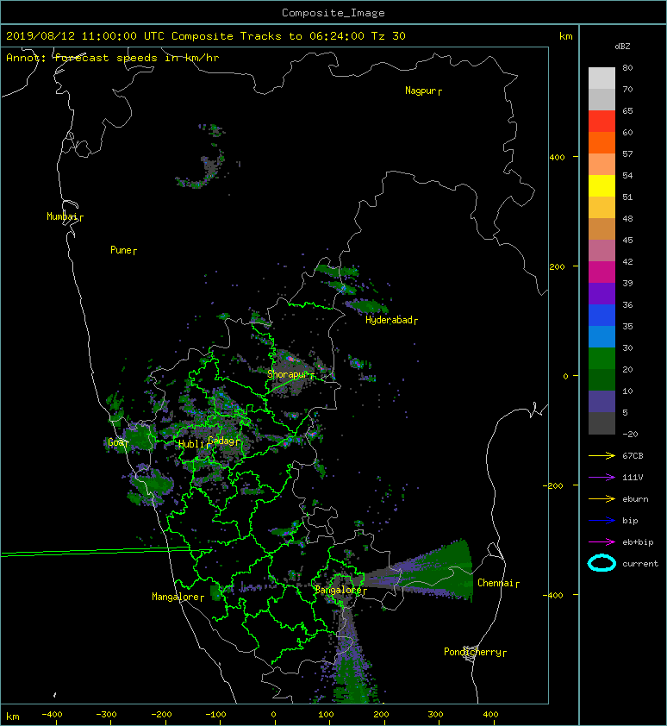Click the Mangalore city label
Image resolution: width=667 pixels, height=726 pixels.
pyautogui.click(x=176, y=597)
